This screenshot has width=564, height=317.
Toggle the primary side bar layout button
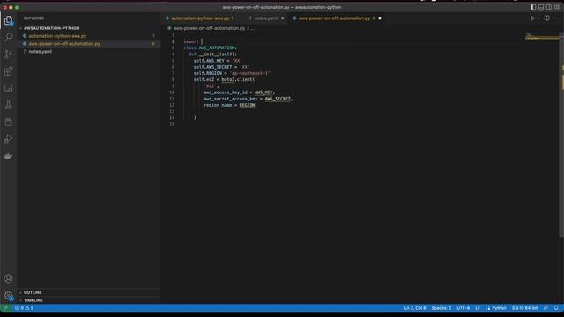pos(533,7)
